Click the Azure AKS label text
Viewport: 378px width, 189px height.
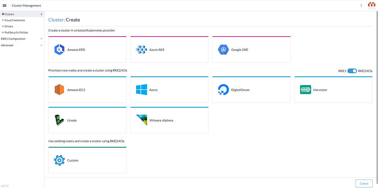click(x=157, y=50)
